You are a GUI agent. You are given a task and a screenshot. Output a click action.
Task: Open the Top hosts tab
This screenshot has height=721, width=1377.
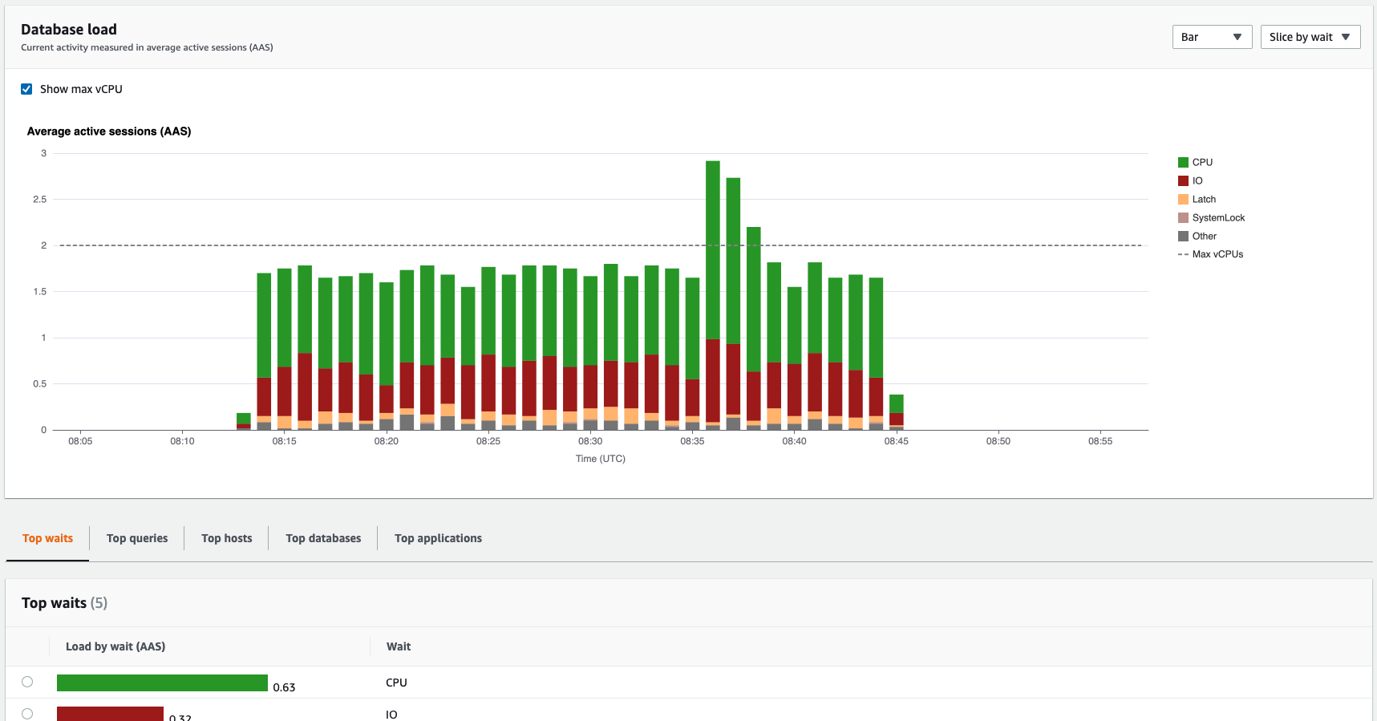(227, 538)
